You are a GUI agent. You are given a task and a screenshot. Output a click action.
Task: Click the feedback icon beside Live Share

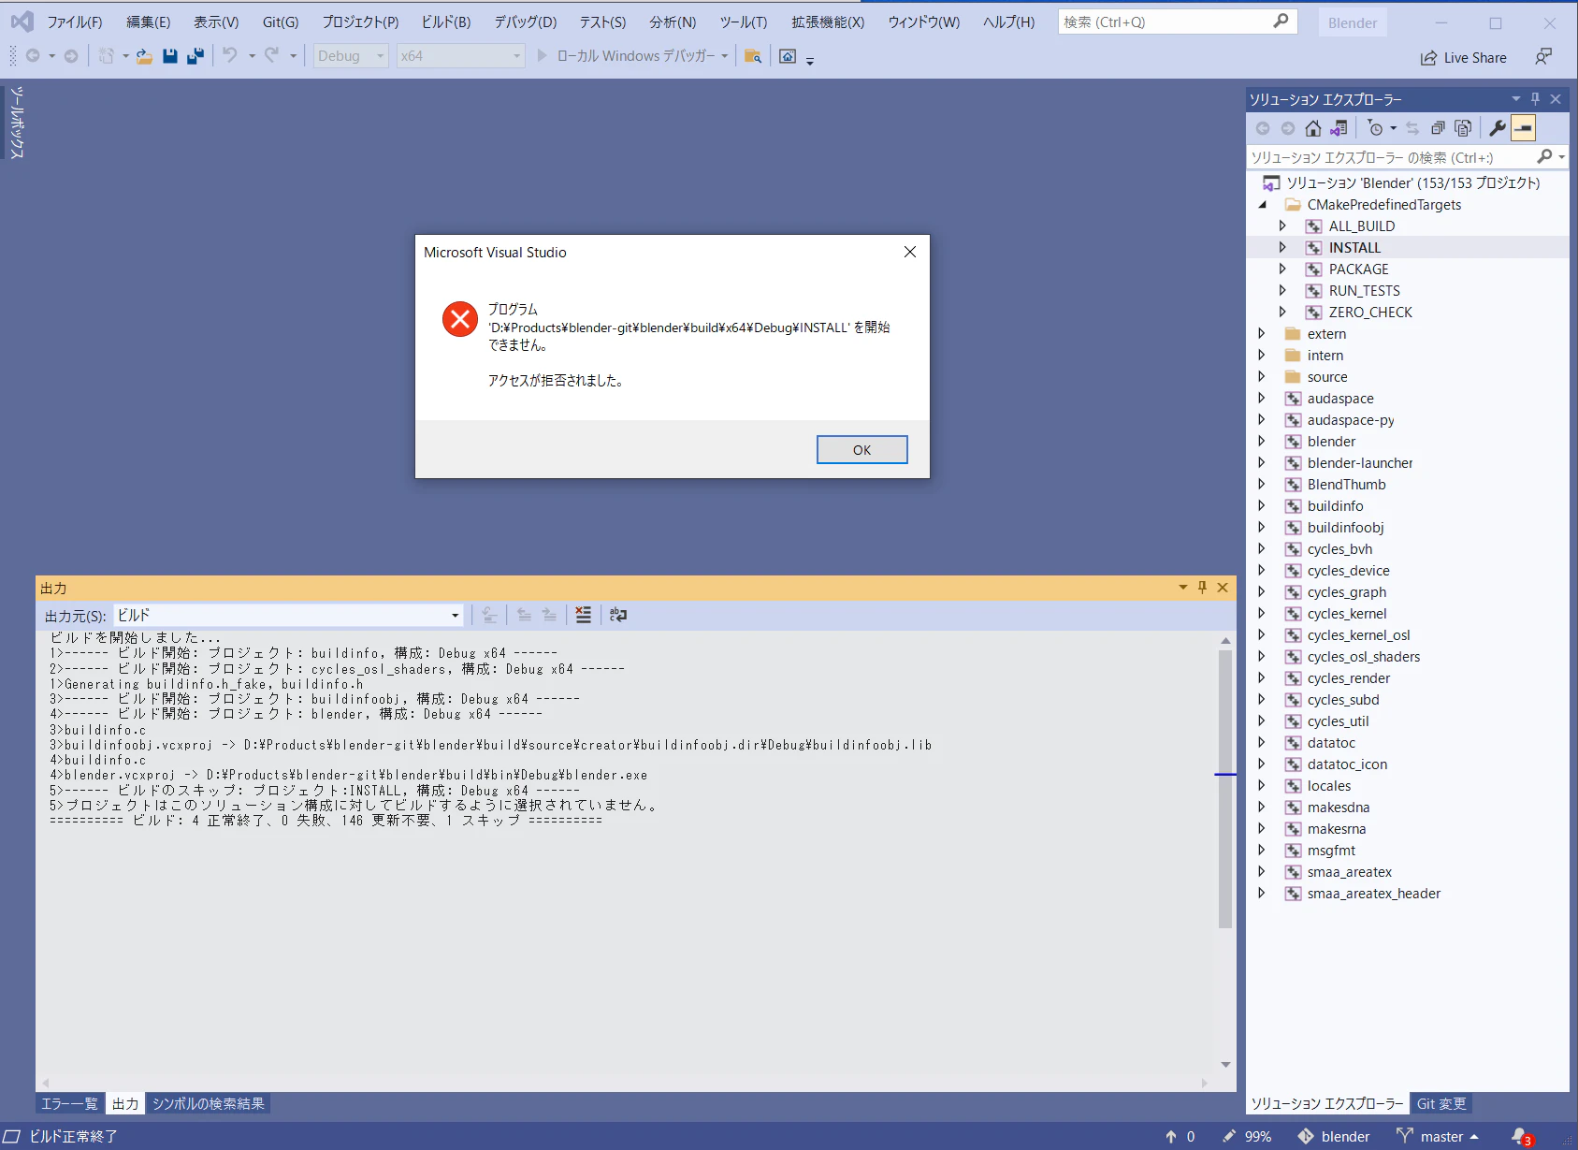coord(1543,57)
